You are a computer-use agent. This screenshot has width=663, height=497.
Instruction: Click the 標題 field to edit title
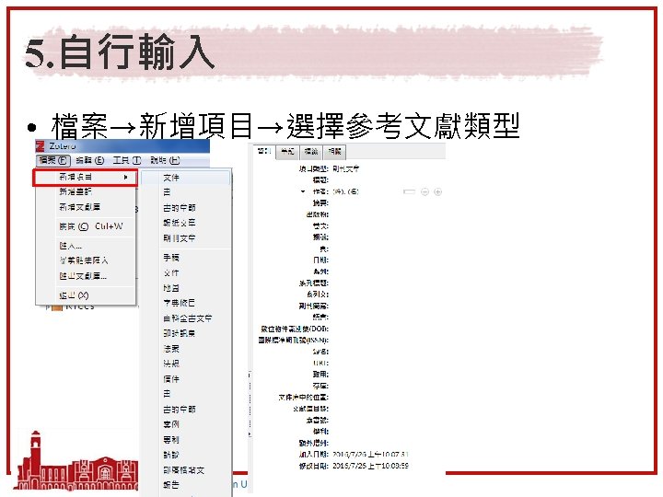pyautogui.click(x=387, y=180)
